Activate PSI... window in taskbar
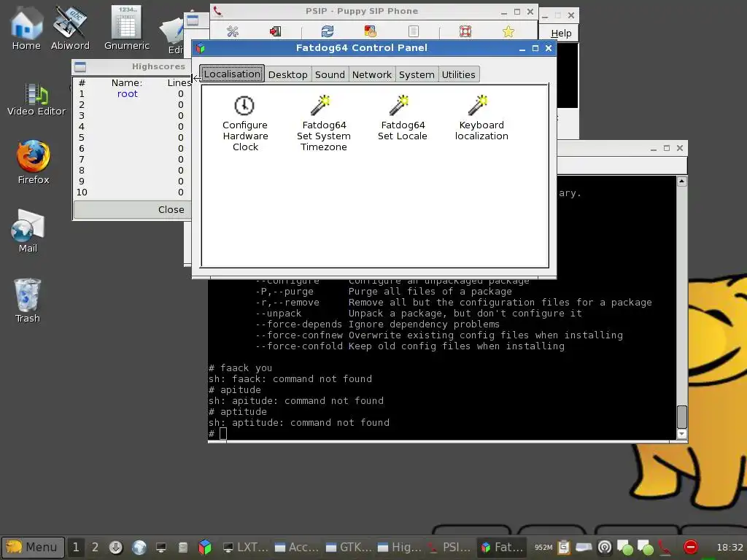The image size is (747, 560). [x=449, y=547]
